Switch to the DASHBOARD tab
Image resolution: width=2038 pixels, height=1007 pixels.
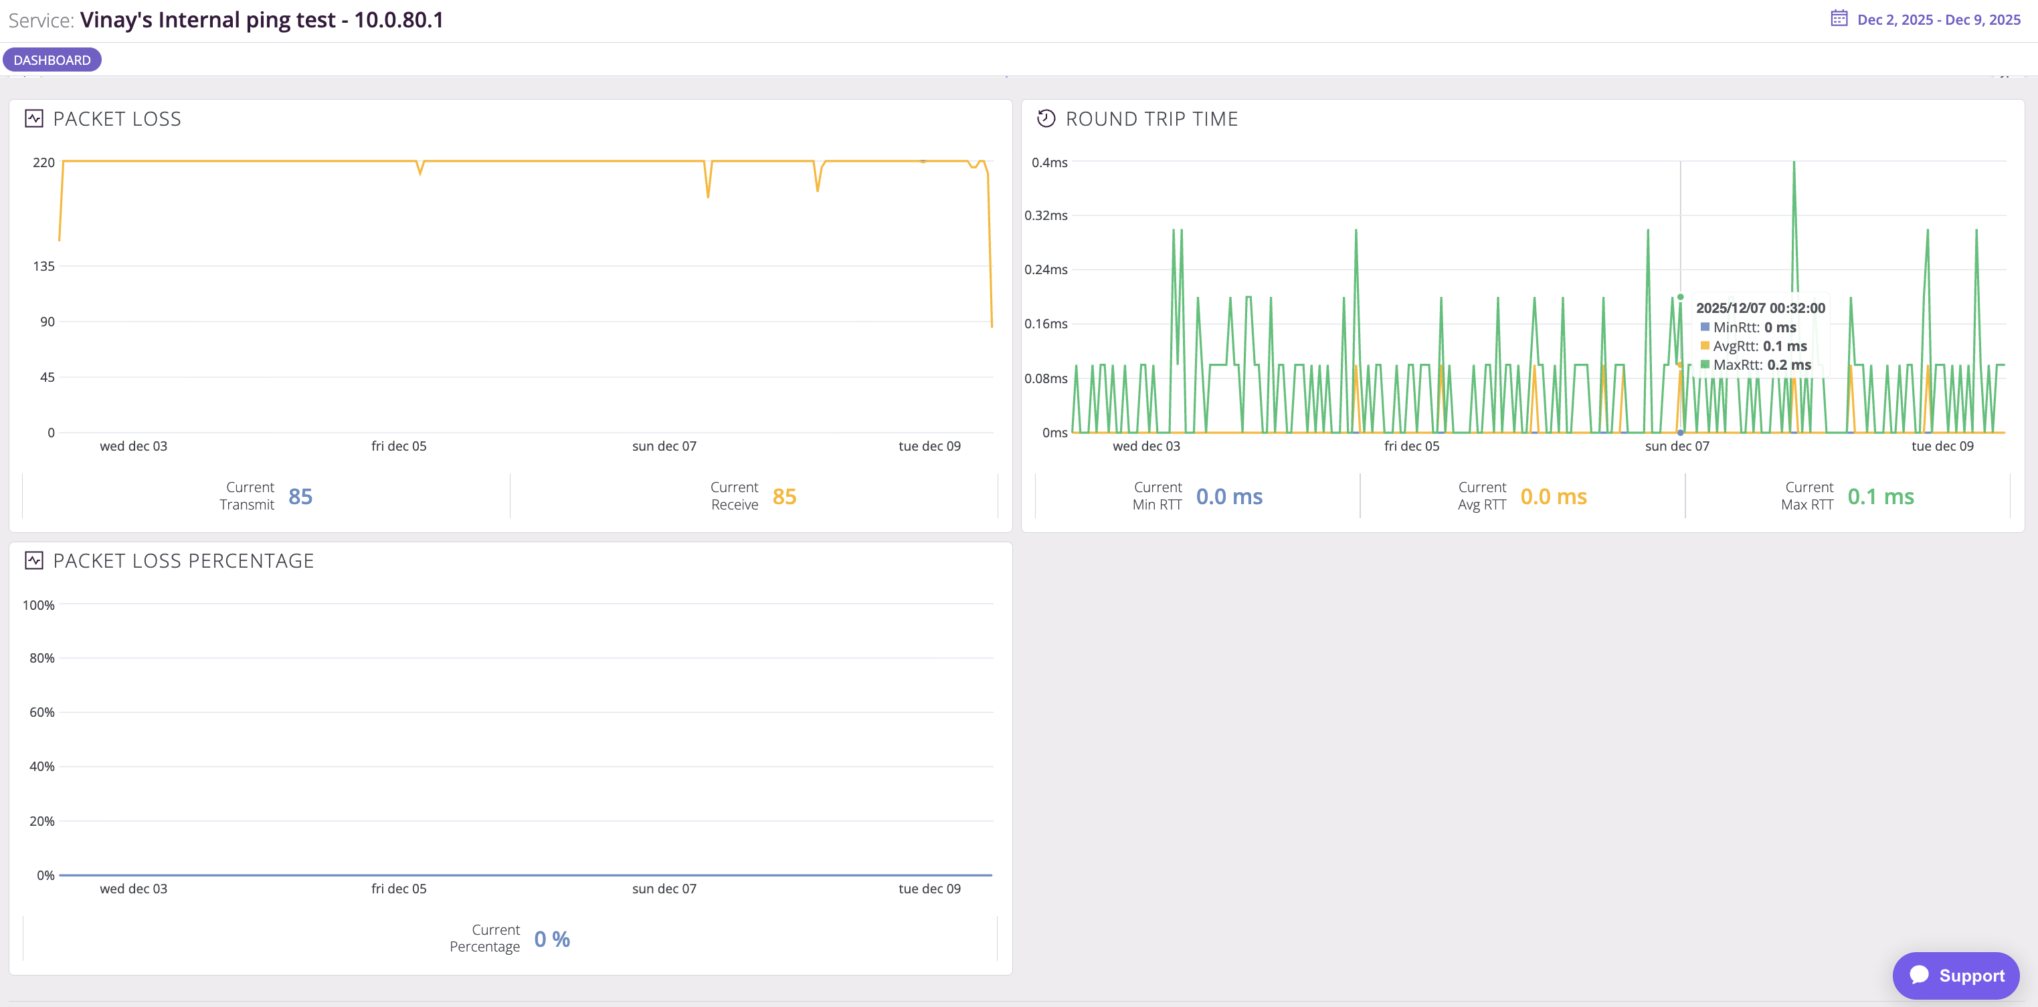click(x=52, y=60)
